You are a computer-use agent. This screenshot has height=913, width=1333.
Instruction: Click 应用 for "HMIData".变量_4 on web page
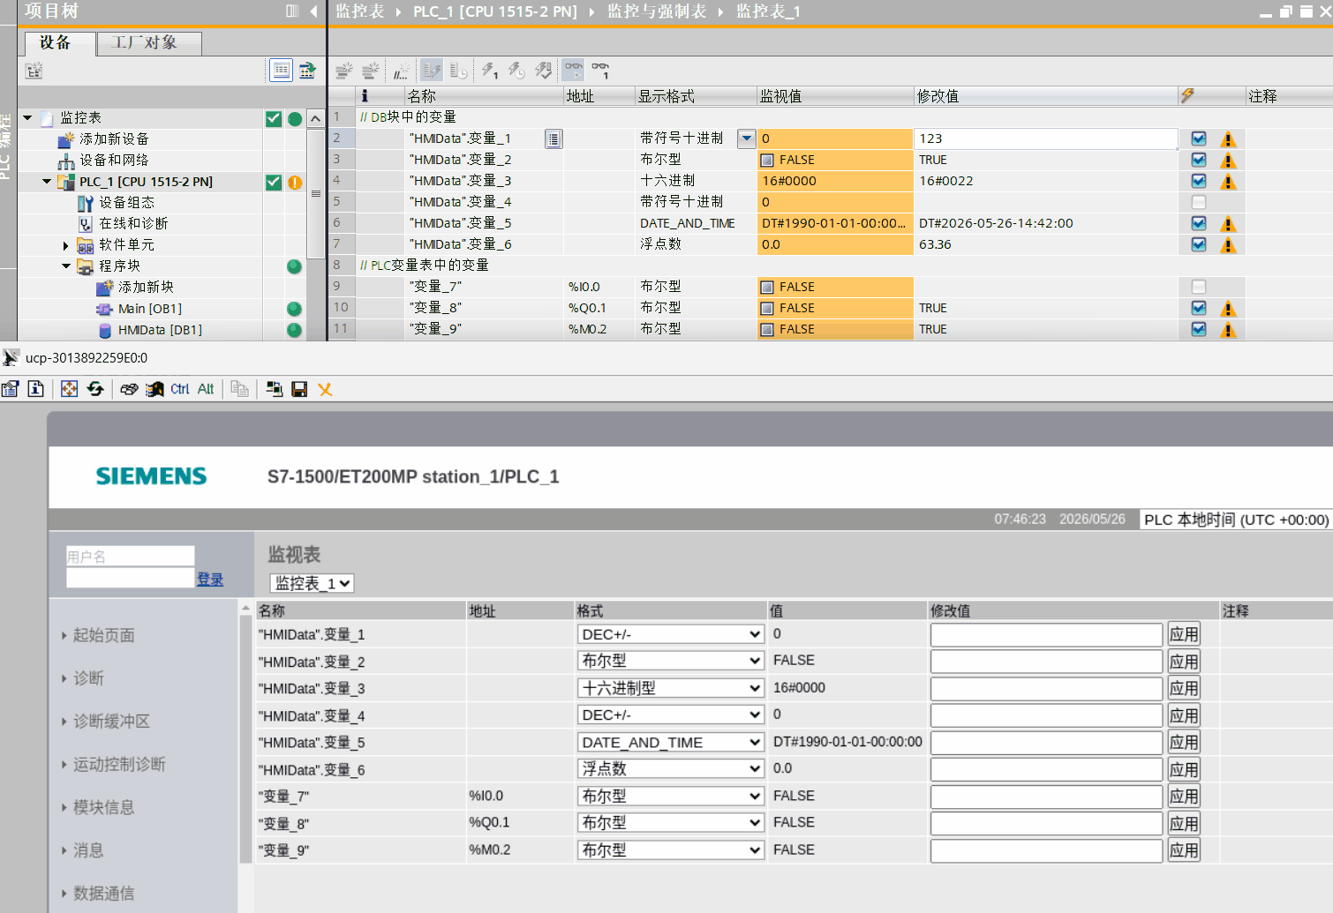point(1184,715)
